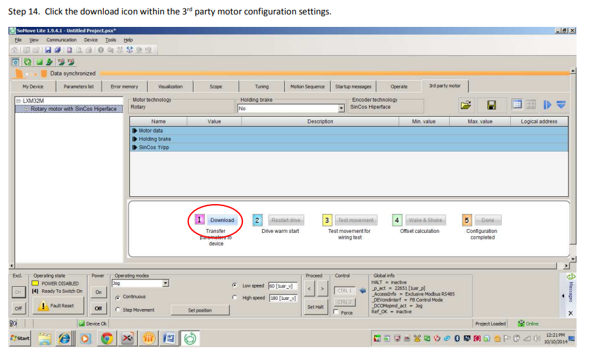Select the High speed radio button
The image size is (589, 357).
(x=236, y=298)
